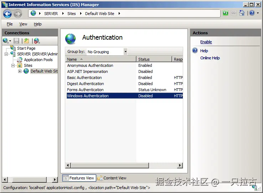Go to Home using house icon
Screen dimensions: 263x193
click(242, 13)
